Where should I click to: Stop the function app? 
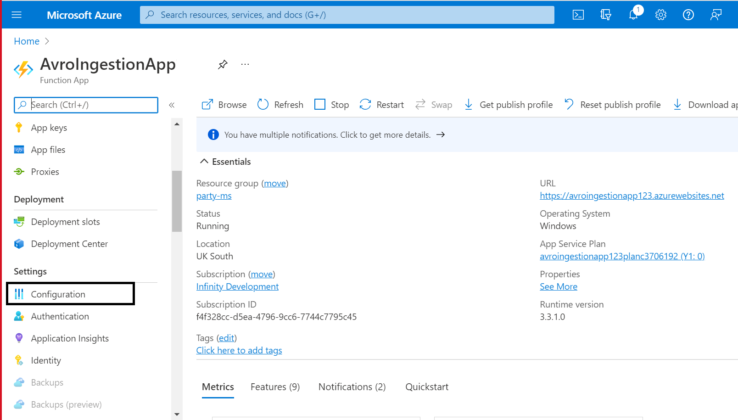[331, 105]
